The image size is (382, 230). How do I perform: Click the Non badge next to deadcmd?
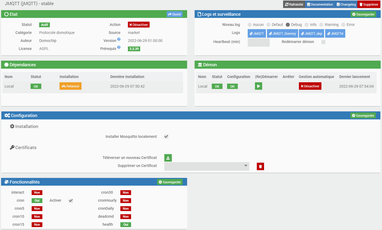coord(126,217)
